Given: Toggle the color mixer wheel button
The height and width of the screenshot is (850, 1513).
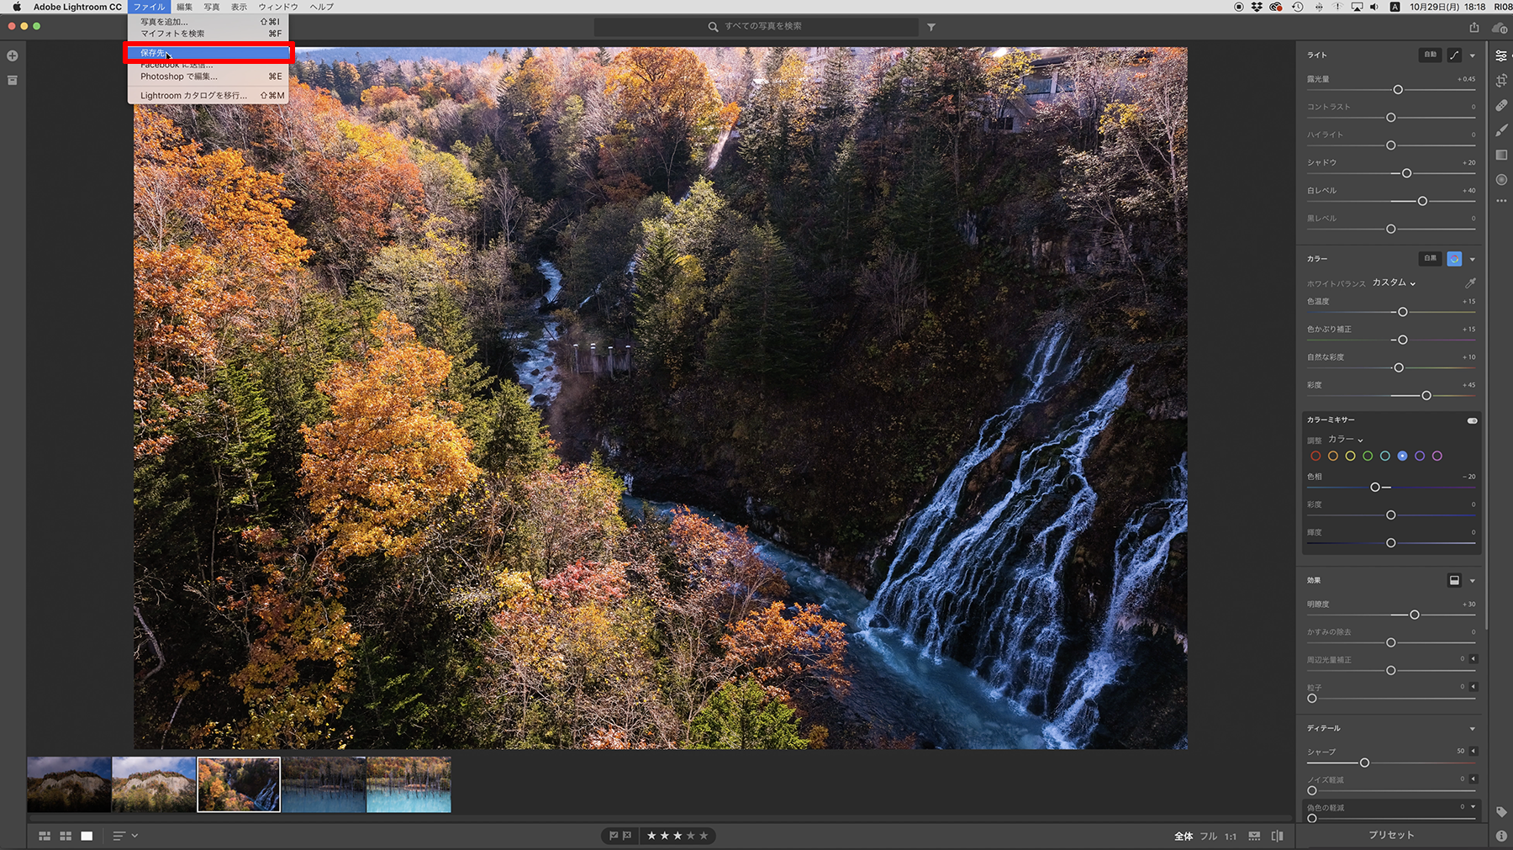Looking at the screenshot, I should click(1454, 259).
